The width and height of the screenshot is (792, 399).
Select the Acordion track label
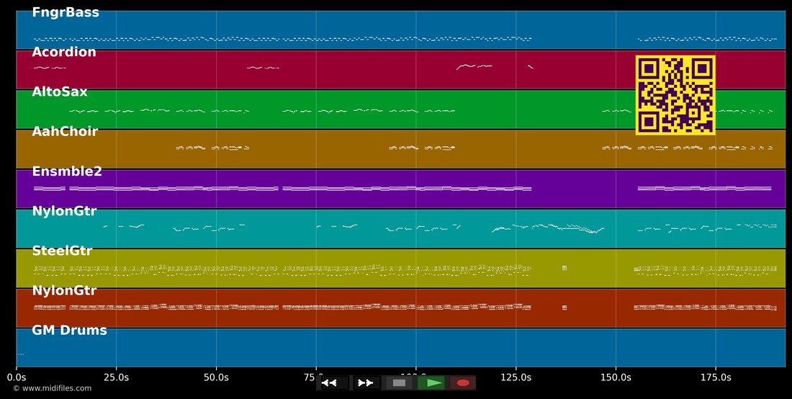(63, 52)
